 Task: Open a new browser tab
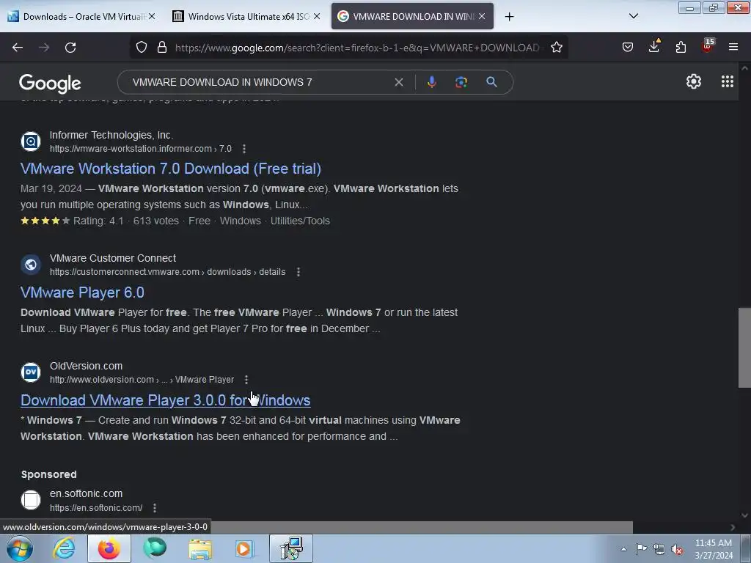[509, 17]
